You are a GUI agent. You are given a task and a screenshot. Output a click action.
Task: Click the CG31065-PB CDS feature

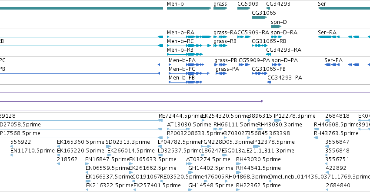pos(260,73)
